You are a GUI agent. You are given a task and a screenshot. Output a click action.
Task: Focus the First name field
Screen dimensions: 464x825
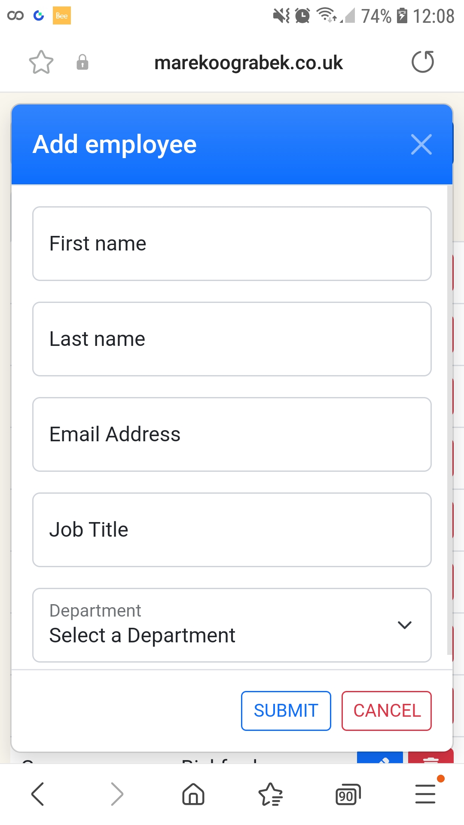[x=232, y=243]
